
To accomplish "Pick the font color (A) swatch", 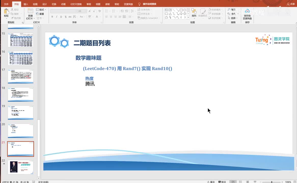I will point(97,17).
